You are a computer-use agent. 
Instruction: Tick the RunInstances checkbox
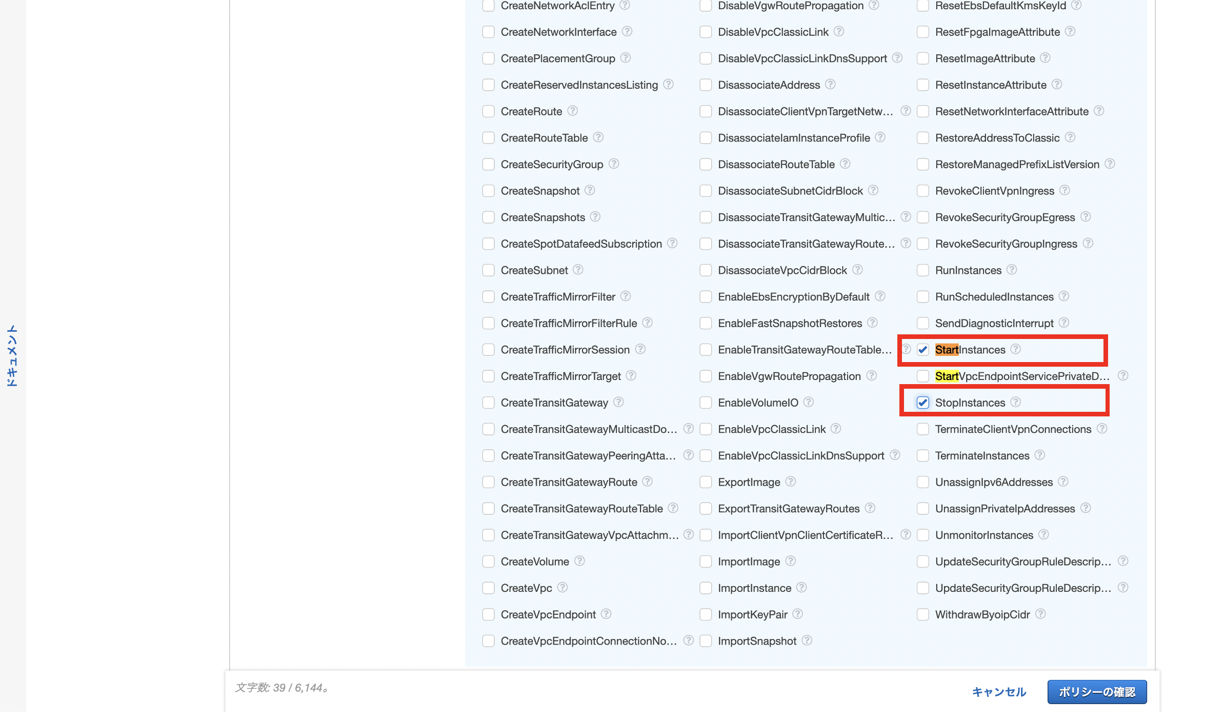click(x=922, y=270)
